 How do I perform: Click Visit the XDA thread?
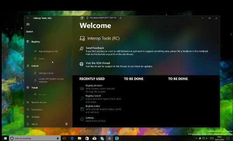(98, 63)
